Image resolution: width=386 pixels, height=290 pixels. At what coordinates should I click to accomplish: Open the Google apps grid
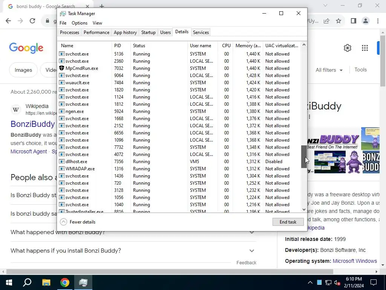[x=365, y=48]
